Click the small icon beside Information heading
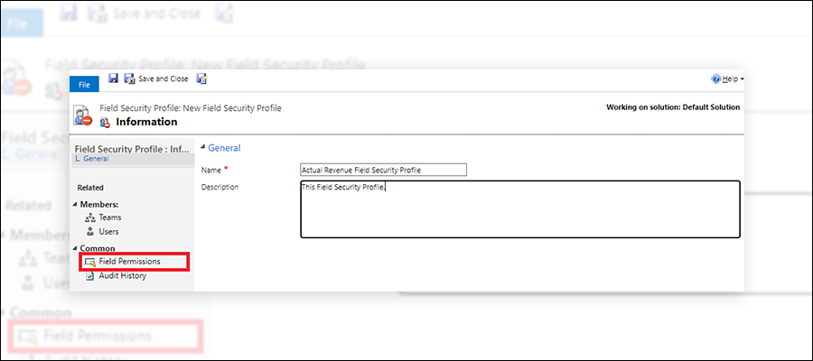 click(106, 123)
